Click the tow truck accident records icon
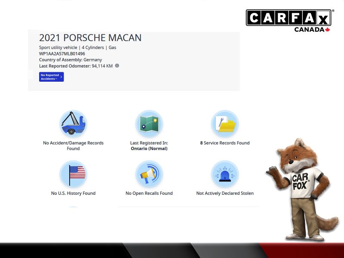344x258 pixels. point(73,124)
